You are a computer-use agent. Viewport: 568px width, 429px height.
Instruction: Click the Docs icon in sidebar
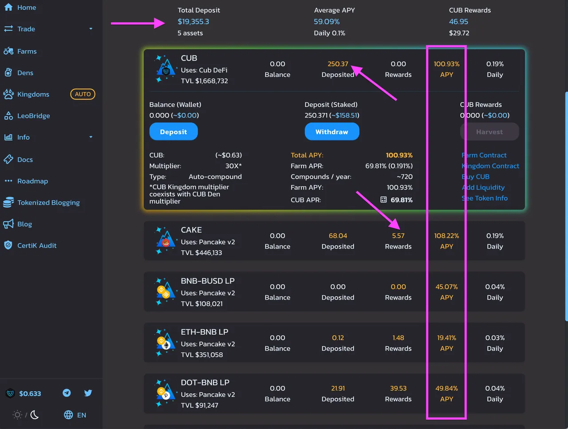(8, 159)
